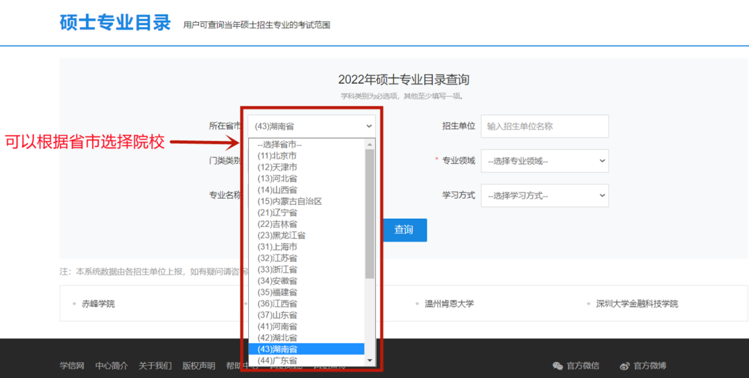Focus the 招生单位 name input field
Image resolution: width=749 pixels, height=378 pixels.
coord(544,126)
